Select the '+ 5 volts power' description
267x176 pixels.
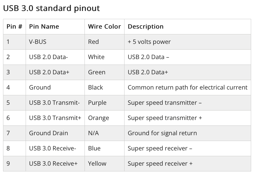click(x=149, y=42)
